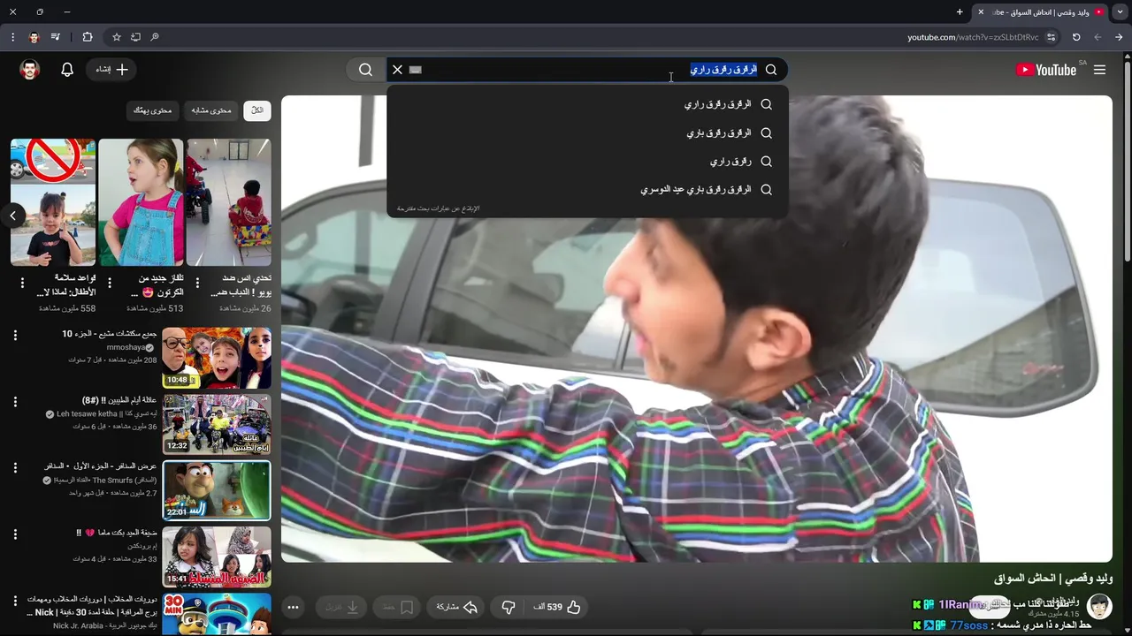Viewport: 1132px width, 636px height.
Task: Select suggestion الرفرق رفرق راري
Action: click(587, 104)
